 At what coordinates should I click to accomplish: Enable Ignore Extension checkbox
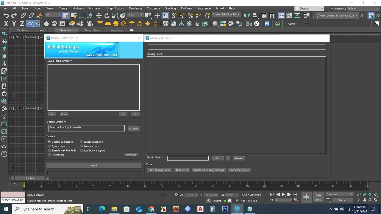click(x=82, y=142)
